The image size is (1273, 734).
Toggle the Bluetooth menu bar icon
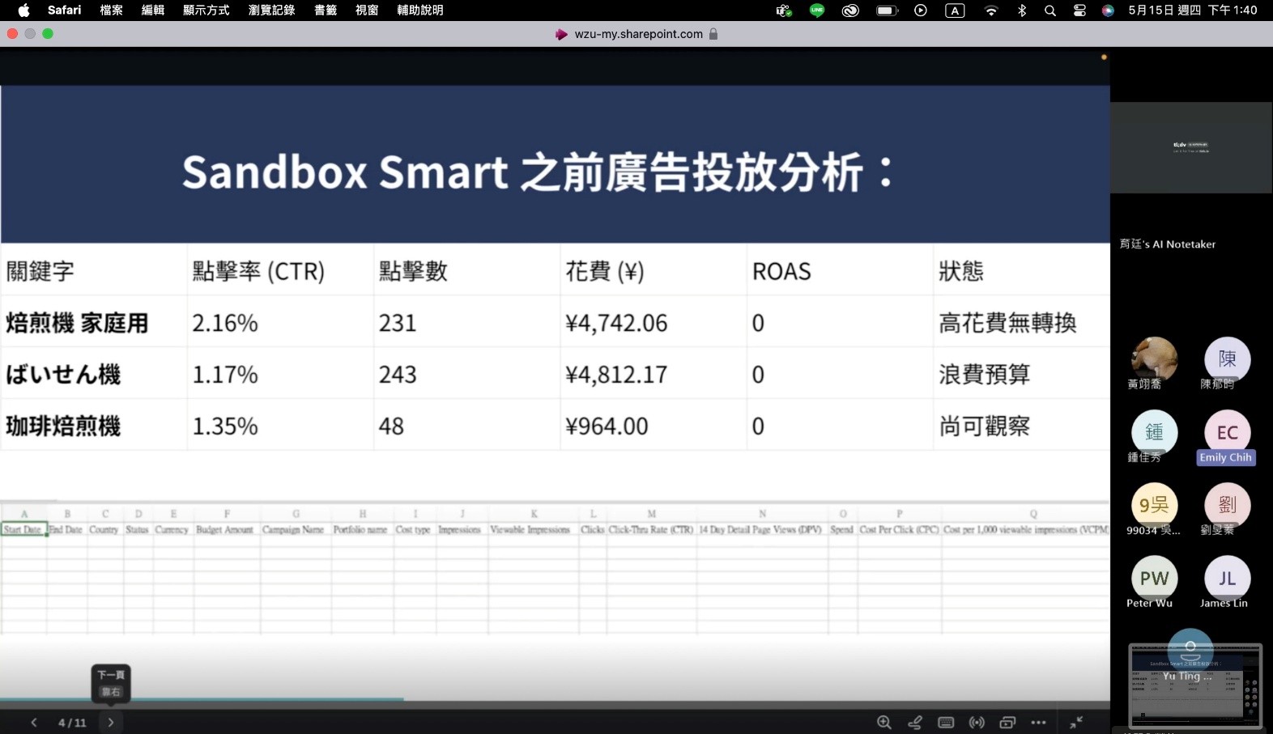click(1022, 11)
